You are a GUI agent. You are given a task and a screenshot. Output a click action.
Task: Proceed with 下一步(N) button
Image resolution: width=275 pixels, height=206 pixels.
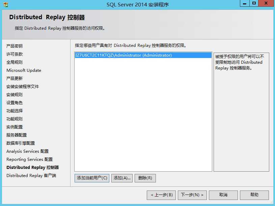192,195
